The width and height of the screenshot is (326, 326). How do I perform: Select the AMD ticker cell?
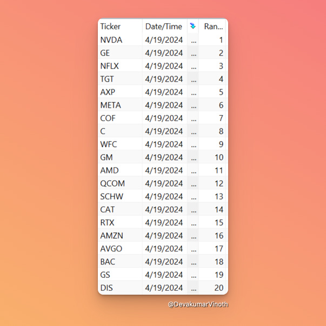pos(120,170)
